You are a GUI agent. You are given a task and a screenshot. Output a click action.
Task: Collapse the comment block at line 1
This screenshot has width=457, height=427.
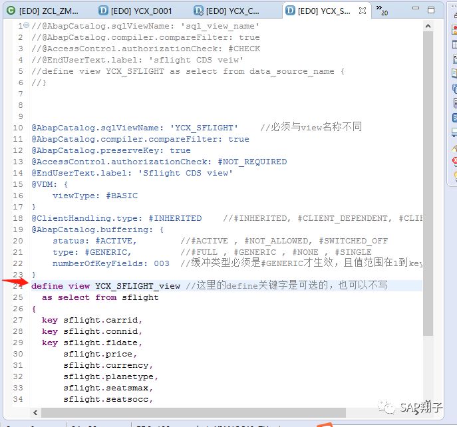tap(27, 25)
